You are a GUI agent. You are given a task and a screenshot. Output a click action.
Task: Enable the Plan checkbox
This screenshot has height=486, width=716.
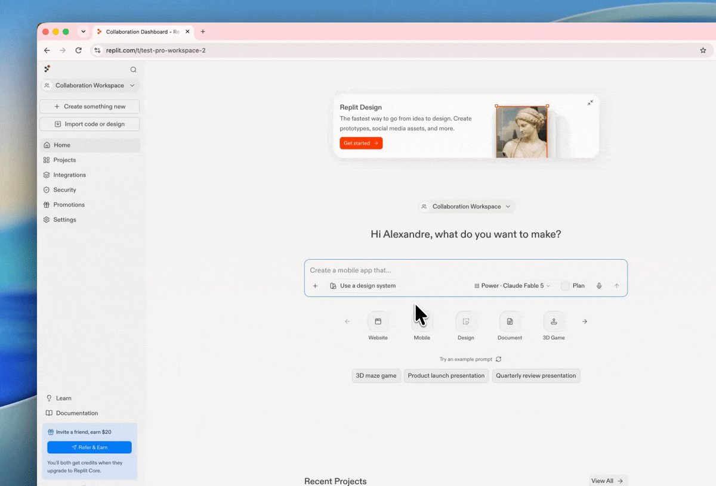point(565,286)
